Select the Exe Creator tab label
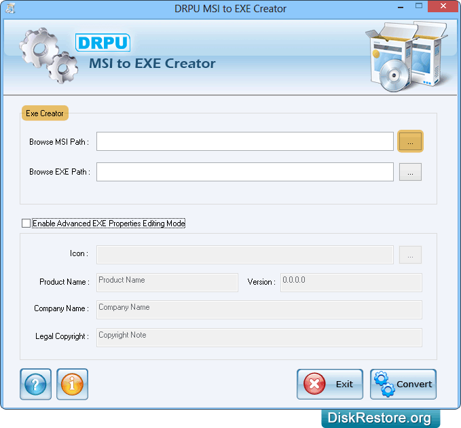Viewport: 461px width, 428px height. tap(45, 113)
